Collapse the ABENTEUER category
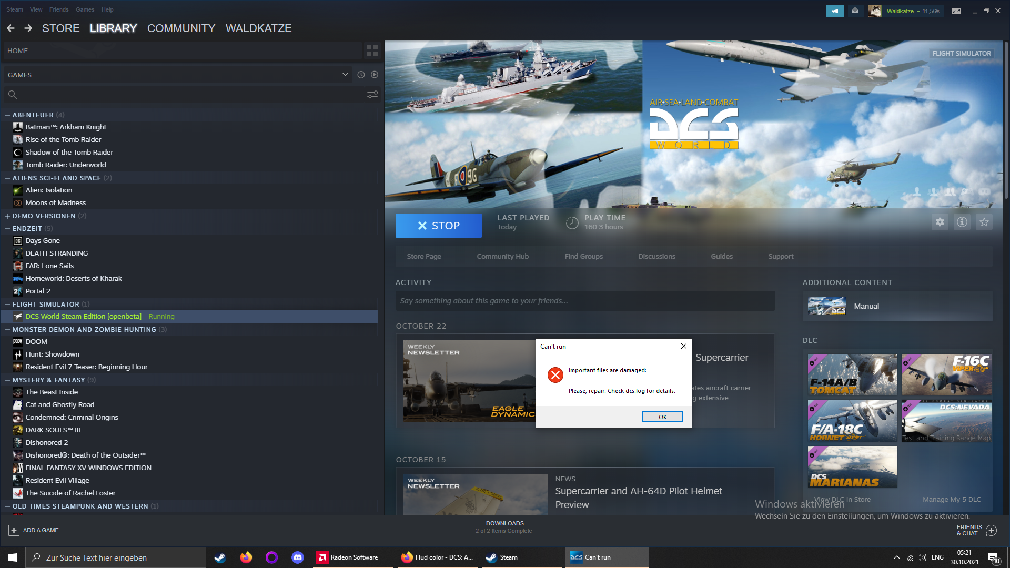Screen dimensions: 1010x568 (x=7, y=115)
